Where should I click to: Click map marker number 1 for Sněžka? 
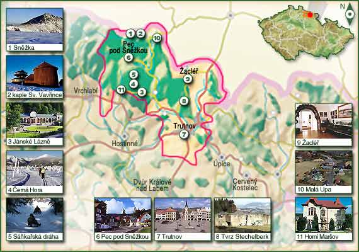click(130, 34)
